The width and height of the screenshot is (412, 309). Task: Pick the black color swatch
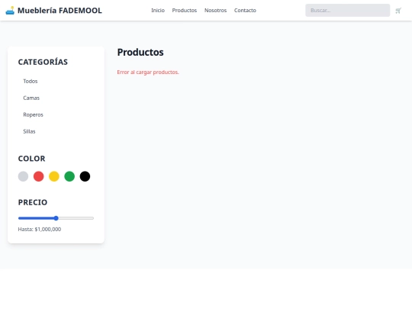click(x=85, y=176)
